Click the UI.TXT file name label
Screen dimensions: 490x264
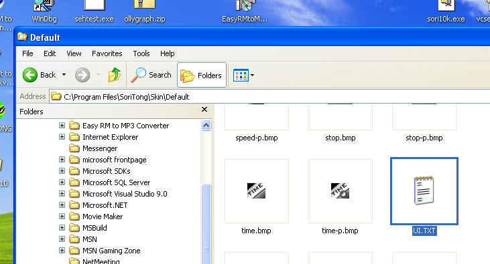(424, 231)
